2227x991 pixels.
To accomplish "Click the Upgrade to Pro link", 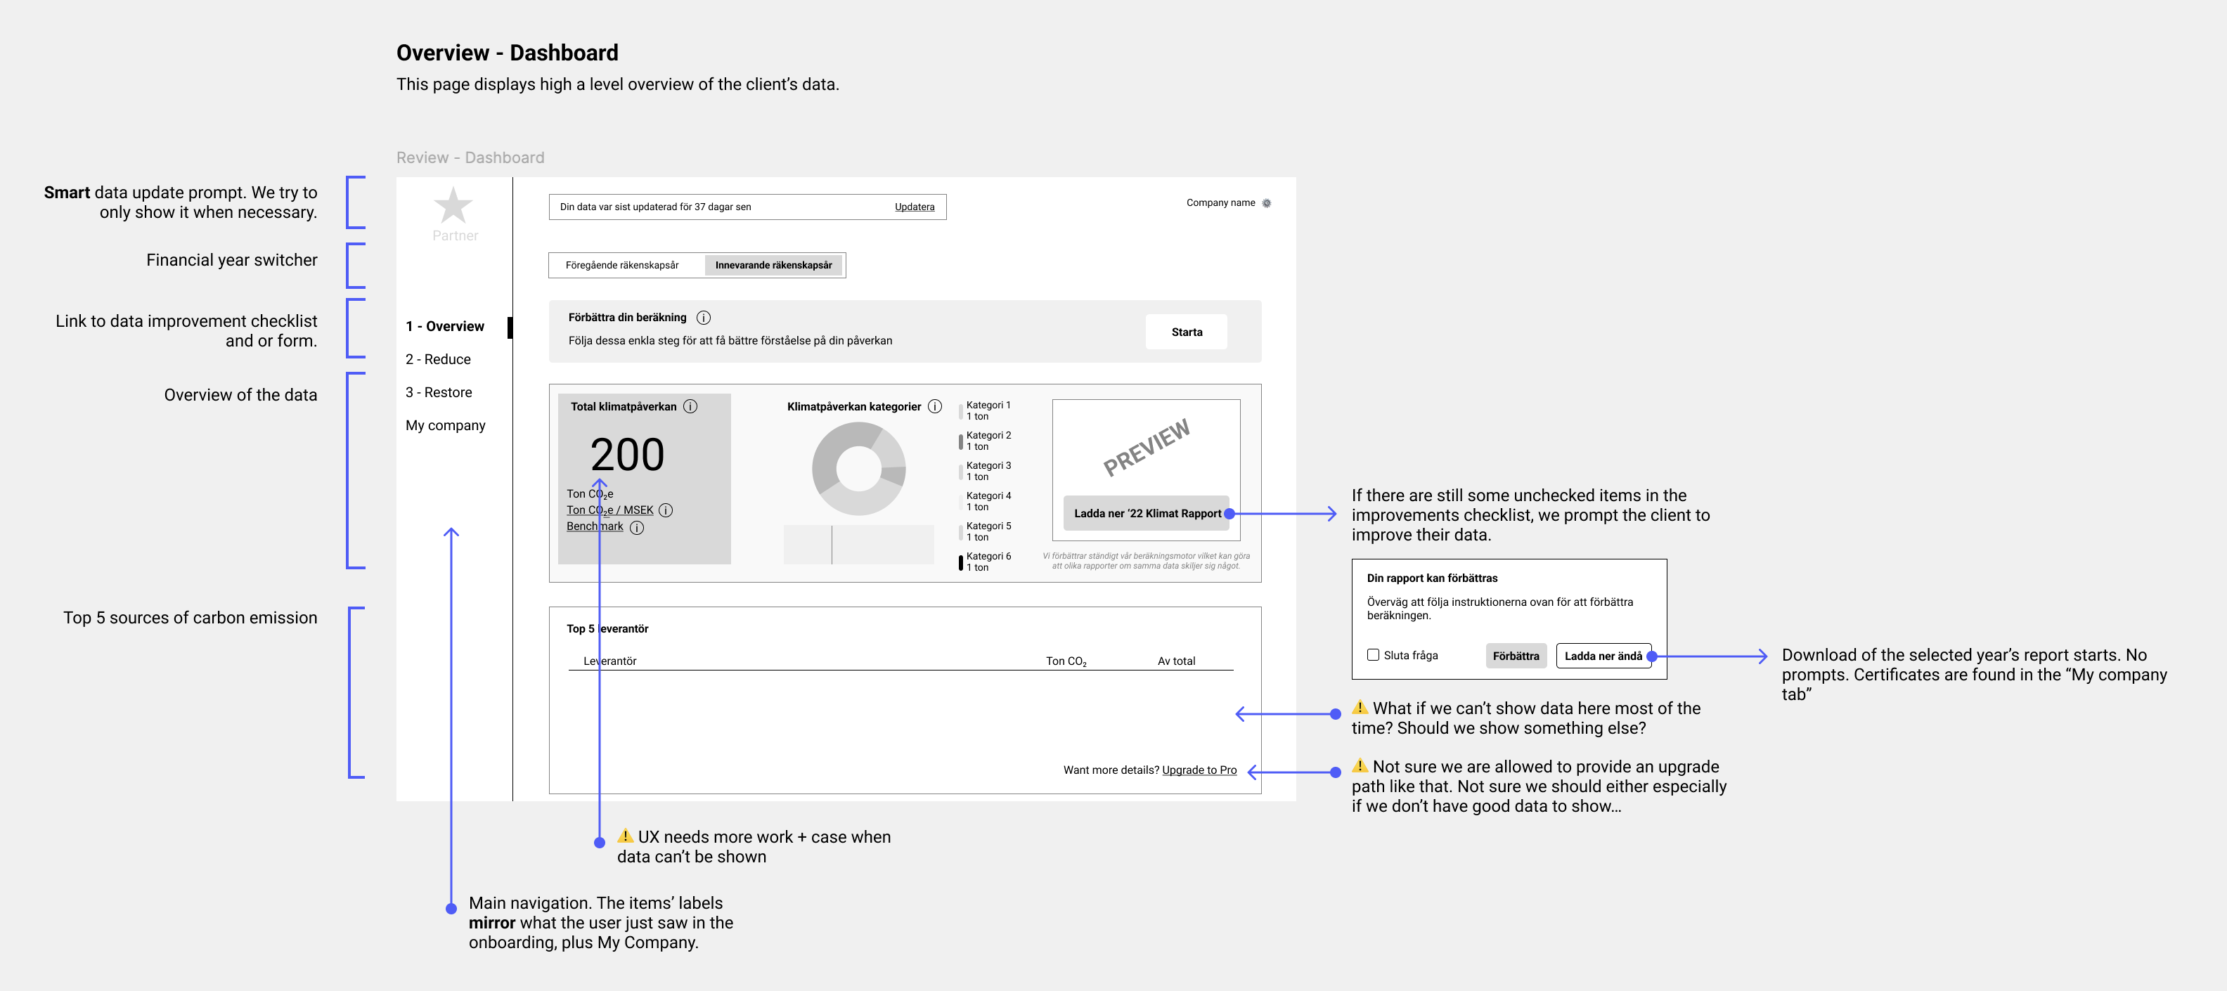I will click(1199, 770).
